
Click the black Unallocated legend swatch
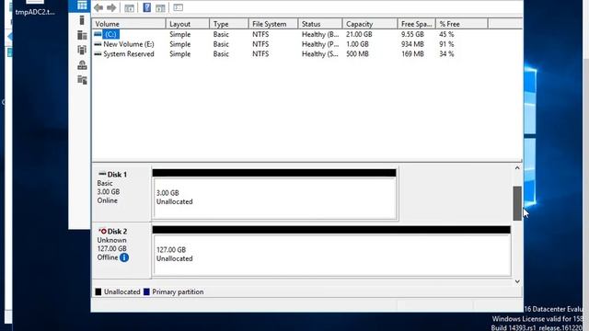(98, 292)
